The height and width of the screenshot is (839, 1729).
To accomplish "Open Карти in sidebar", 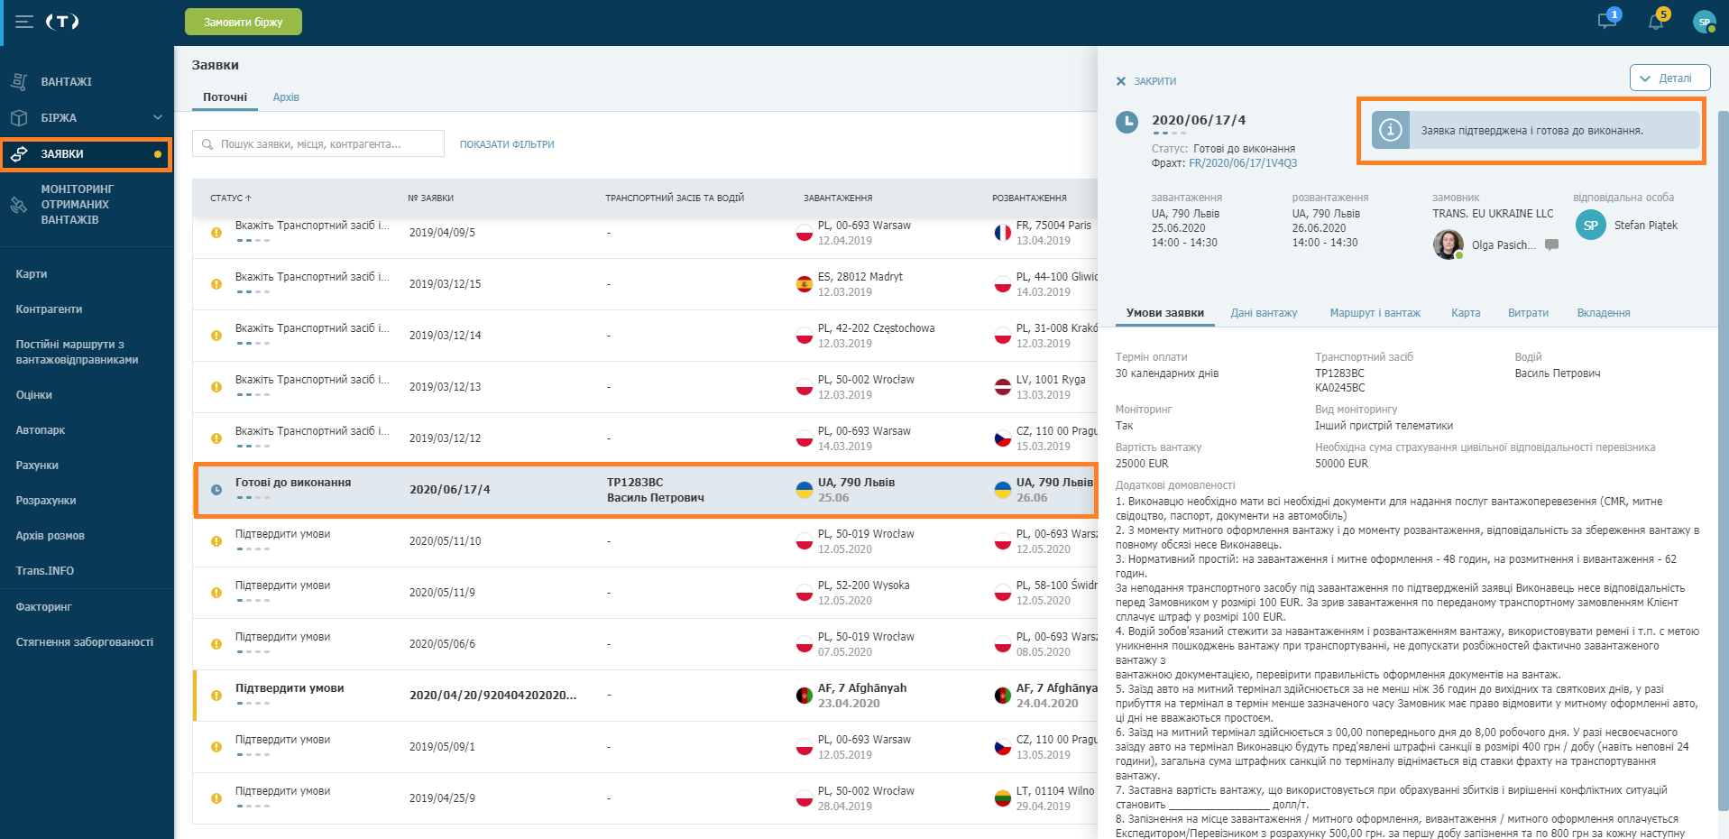I will tap(32, 274).
